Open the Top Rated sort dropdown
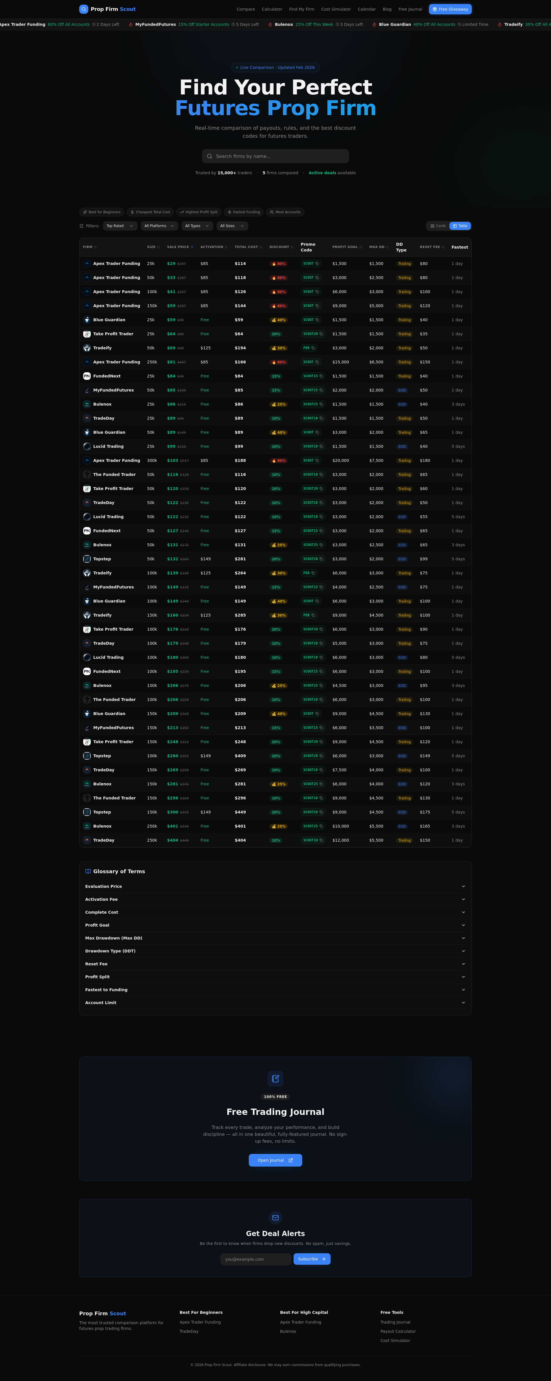551x1381 pixels. [120, 226]
